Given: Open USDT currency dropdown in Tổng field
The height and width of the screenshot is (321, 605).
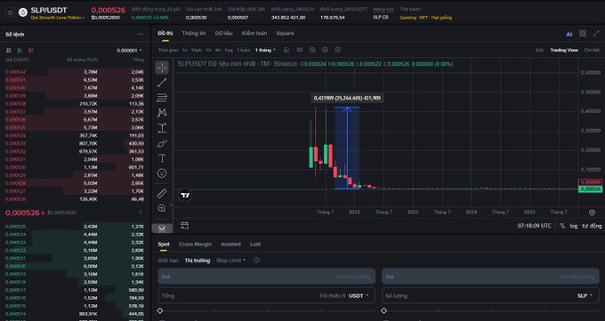Looking at the screenshot, I should tap(359, 296).
